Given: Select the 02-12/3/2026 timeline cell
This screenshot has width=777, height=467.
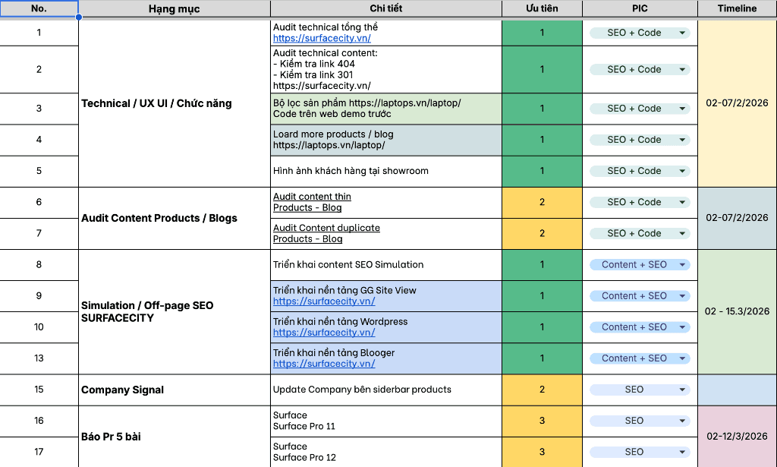Looking at the screenshot, I should click(x=737, y=437).
